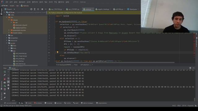Collapse all items in the Project tree
198x111 pixels.
tap(38, 9)
